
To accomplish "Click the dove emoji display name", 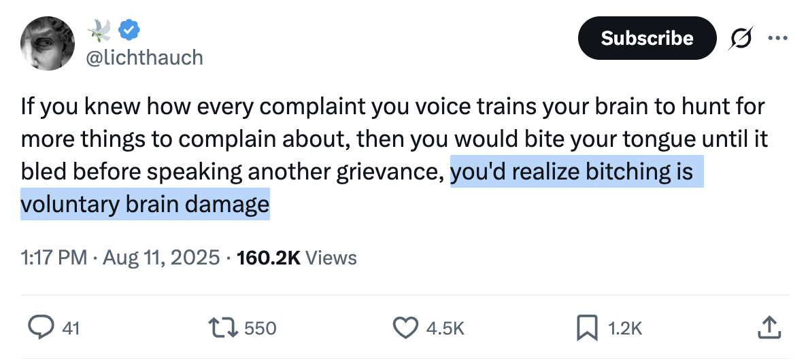I will click(x=101, y=30).
